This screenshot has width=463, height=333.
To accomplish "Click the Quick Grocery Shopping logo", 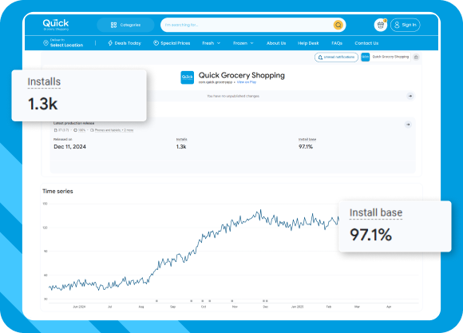I will coord(56,25).
